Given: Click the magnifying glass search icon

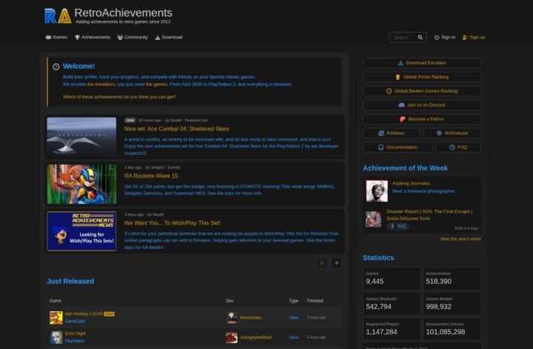Looking at the screenshot, I should 420,37.
